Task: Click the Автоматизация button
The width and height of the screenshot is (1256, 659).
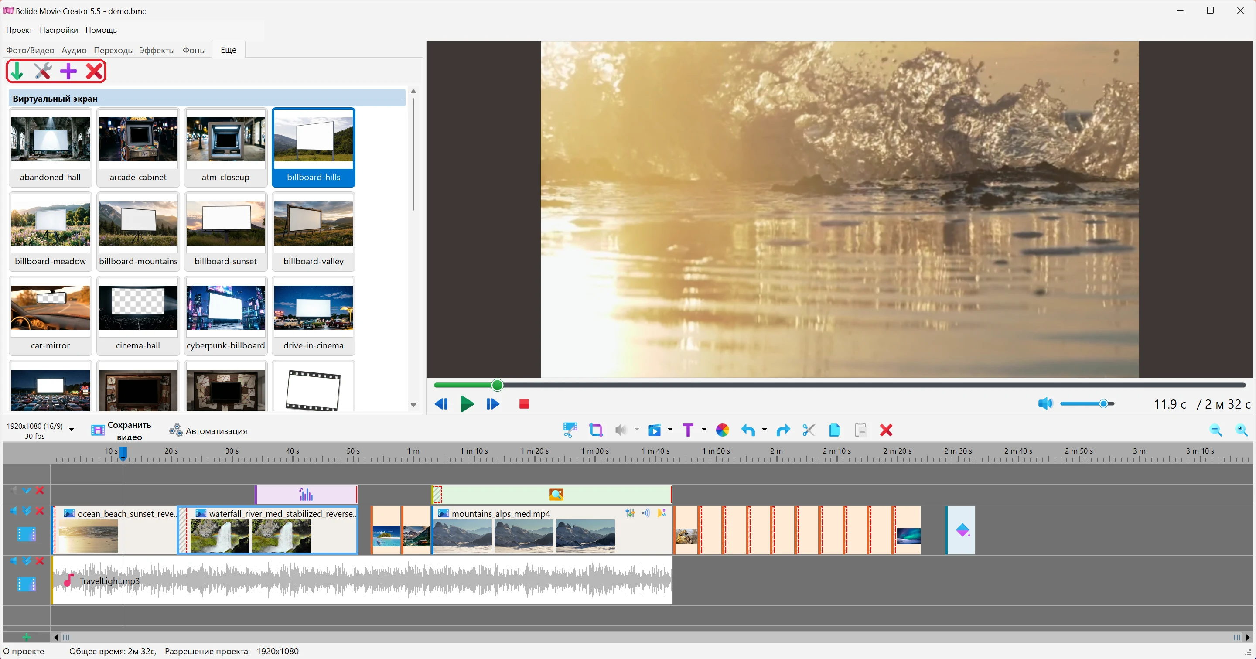Action: [x=208, y=431]
